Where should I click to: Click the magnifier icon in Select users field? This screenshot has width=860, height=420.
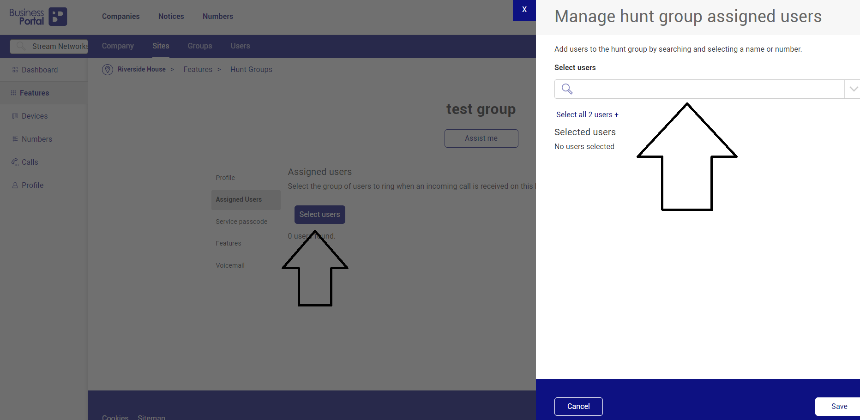[567, 89]
